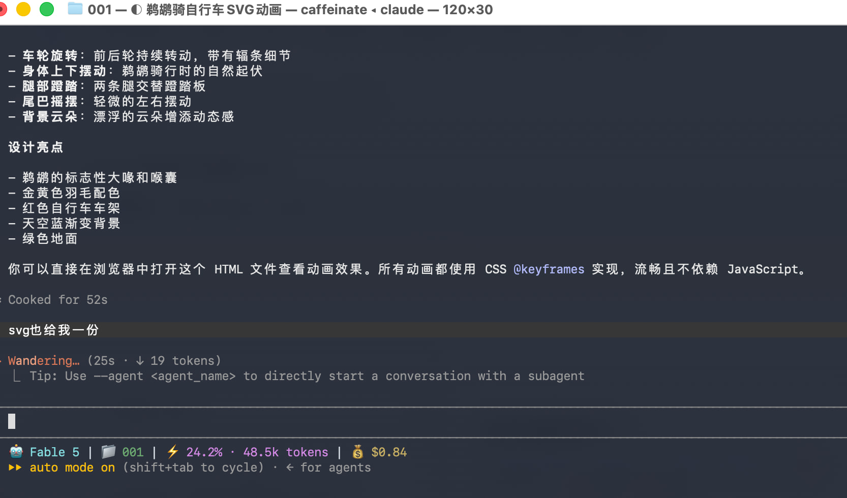Click the lightning bolt usage icon
This screenshot has height=498, width=847.
pos(173,452)
